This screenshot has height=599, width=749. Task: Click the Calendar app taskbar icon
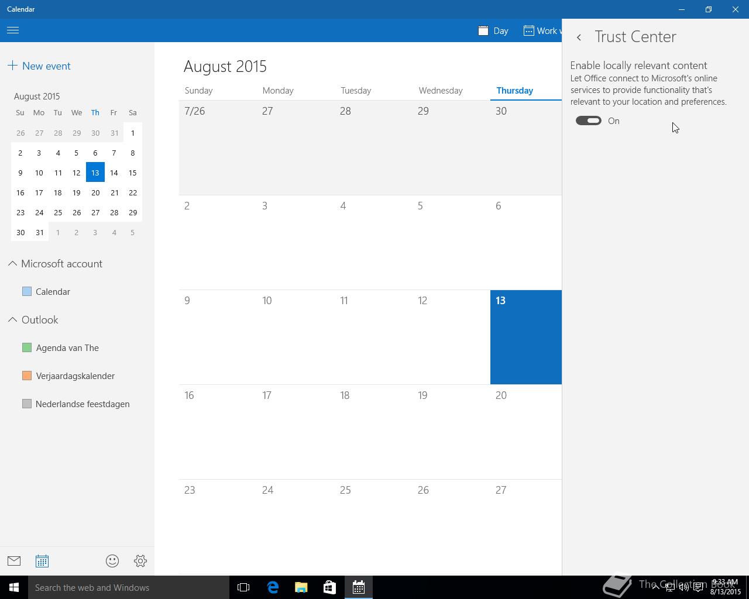pos(359,587)
